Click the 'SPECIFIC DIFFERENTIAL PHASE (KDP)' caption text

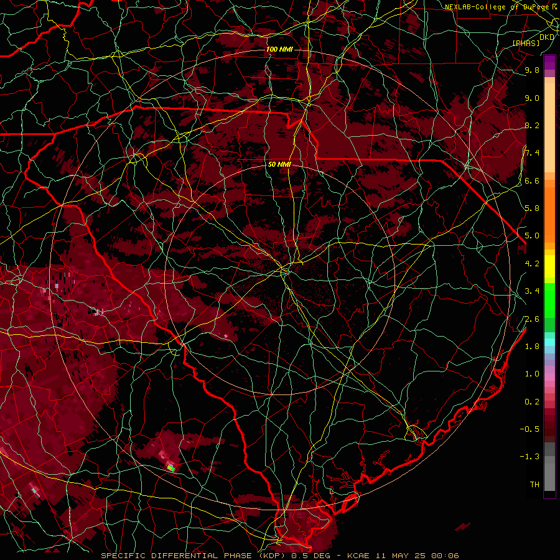tap(195, 556)
